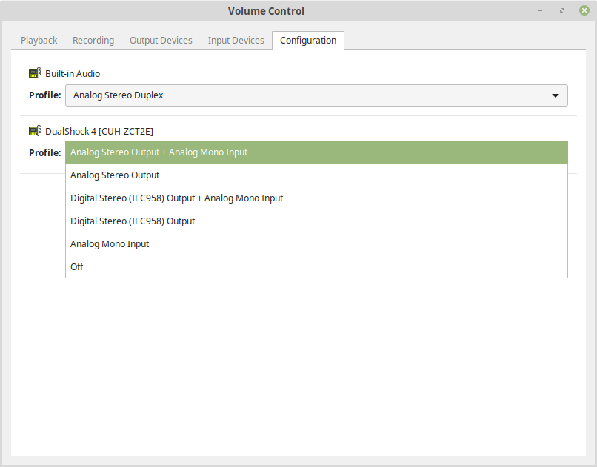Viewport: 597px width, 467px height.
Task: Select the Analog Stereo Output profile
Action: pos(316,175)
